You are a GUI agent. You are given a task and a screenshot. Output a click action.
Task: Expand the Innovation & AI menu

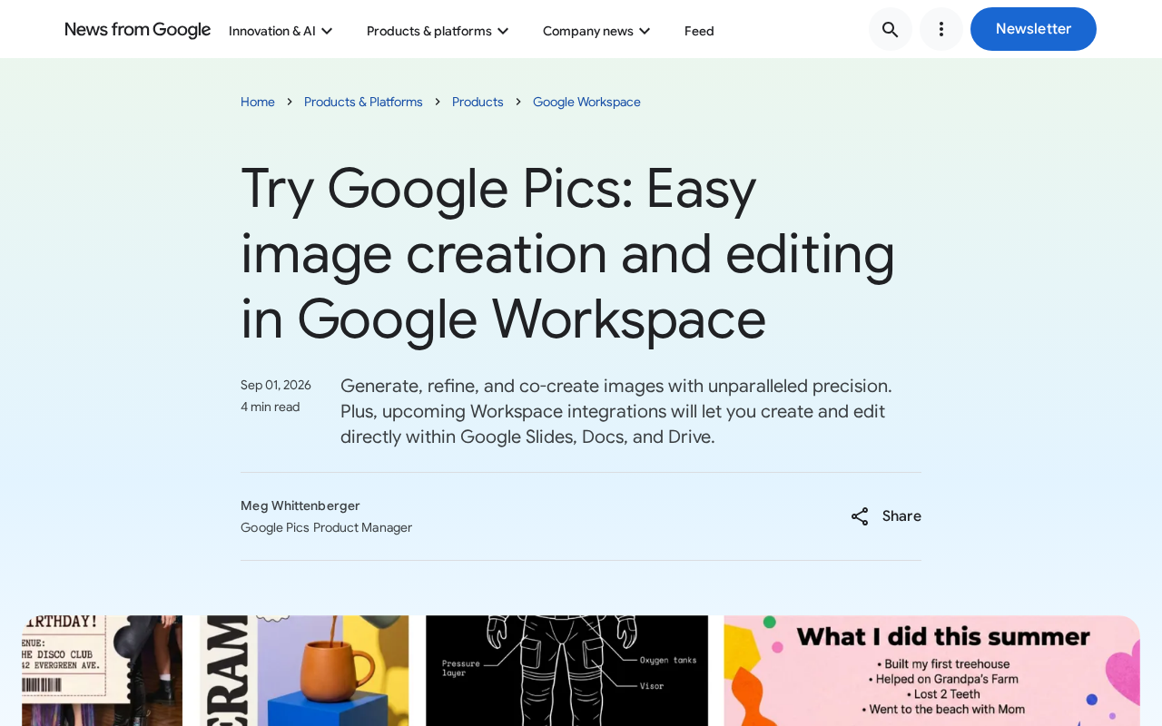tap(281, 31)
